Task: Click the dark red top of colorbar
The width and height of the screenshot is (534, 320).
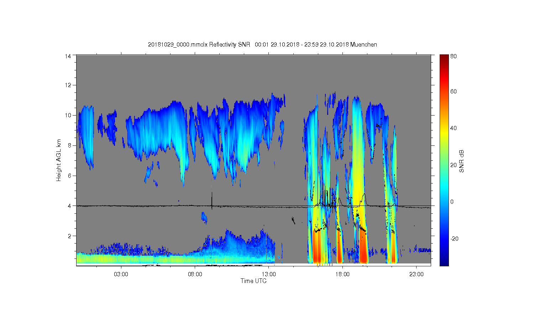Action: coord(444,58)
